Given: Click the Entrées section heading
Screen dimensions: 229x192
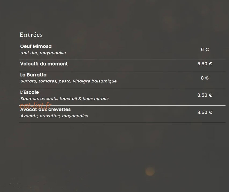Looking at the screenshot, I should 31,35.
